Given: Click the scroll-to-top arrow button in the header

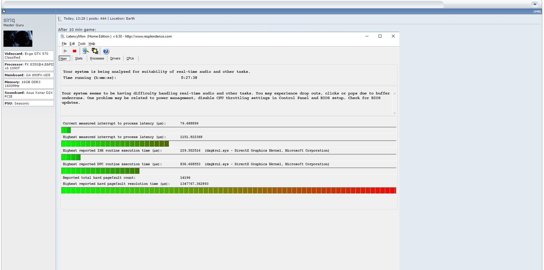Looking at the screenshot, I should [535, 4].
